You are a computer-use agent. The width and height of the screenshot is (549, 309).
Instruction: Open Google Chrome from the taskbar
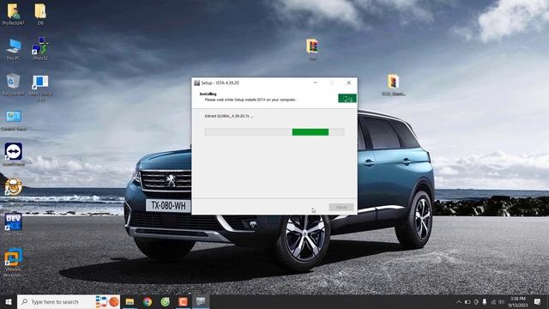point(148,301)
